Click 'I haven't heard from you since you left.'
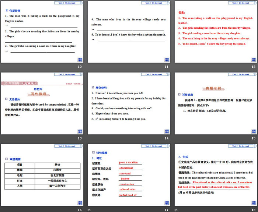This screenshot has width=258, height=212. click(117, 93)
